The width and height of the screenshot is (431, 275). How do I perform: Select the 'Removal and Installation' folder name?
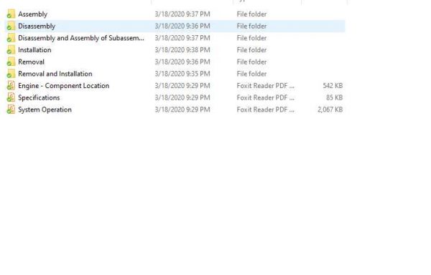pos(55,74)
